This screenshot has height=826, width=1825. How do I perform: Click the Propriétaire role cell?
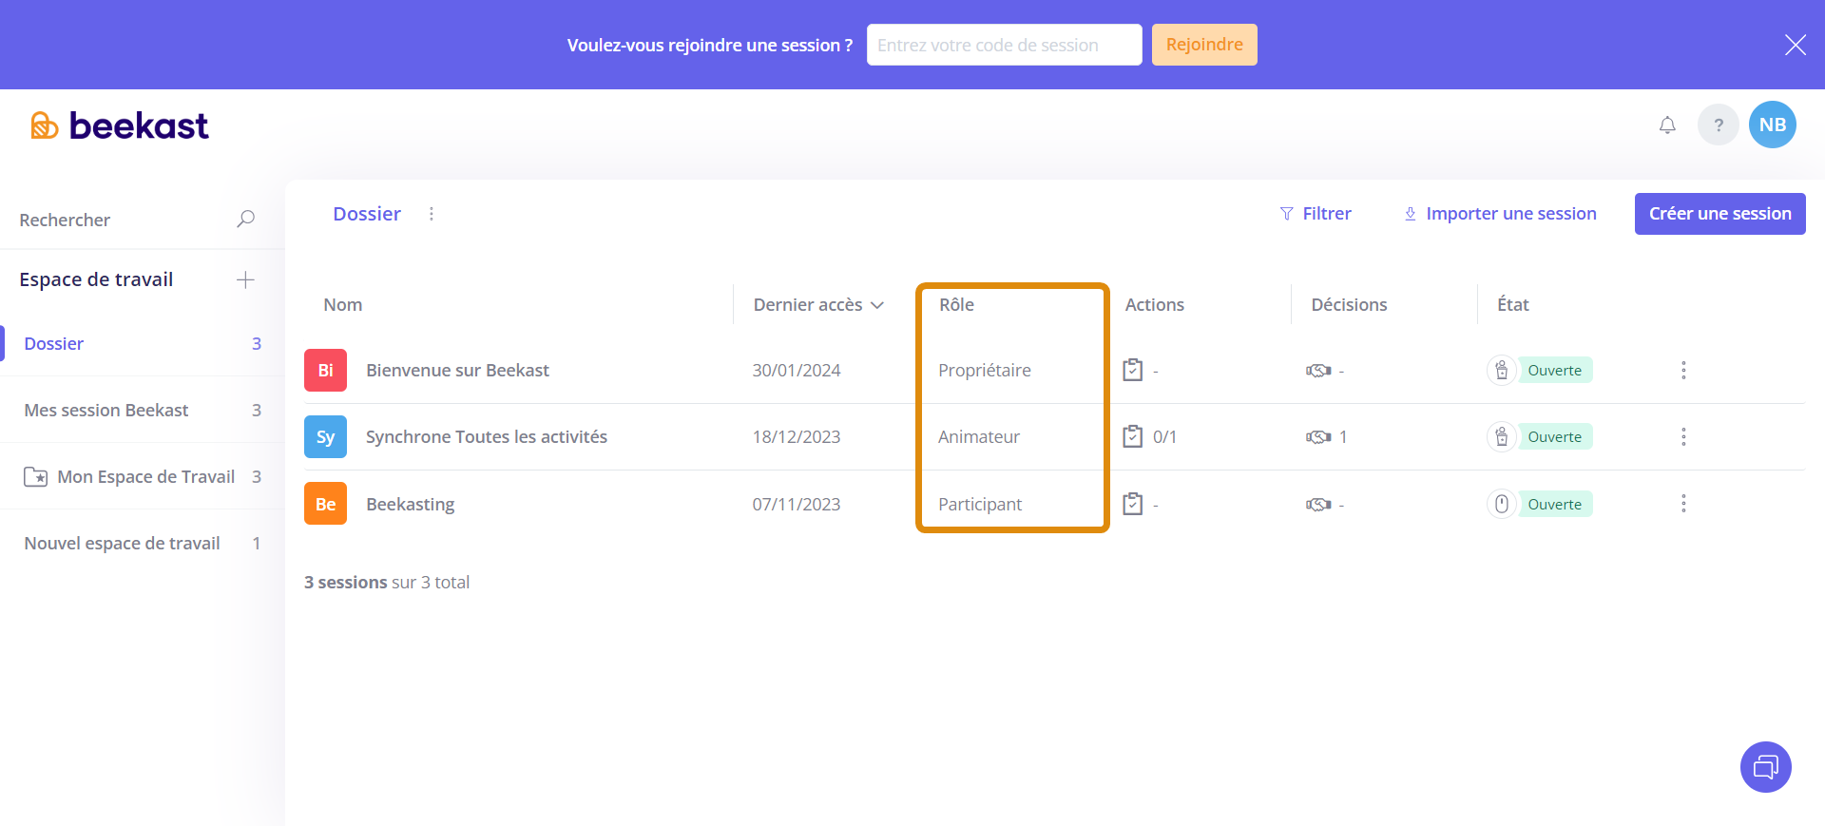point(985,371)
